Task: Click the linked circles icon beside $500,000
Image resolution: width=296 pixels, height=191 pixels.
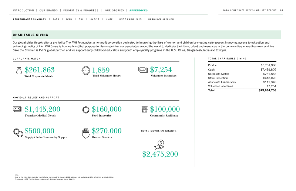Action: (18, 133)
